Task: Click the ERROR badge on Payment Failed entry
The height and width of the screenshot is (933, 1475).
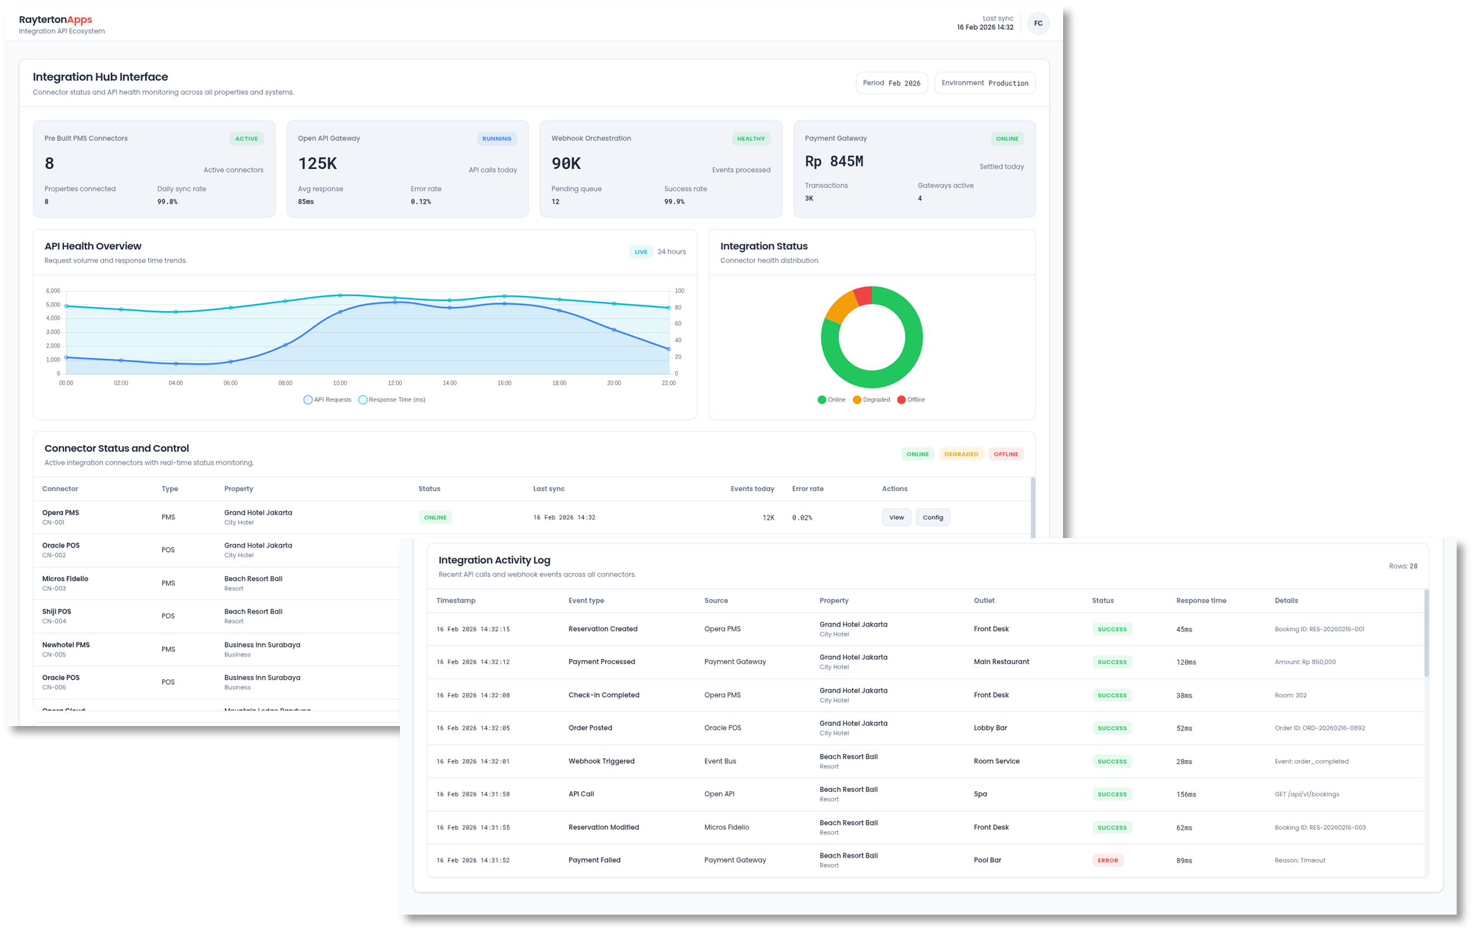Action: 1108,860
